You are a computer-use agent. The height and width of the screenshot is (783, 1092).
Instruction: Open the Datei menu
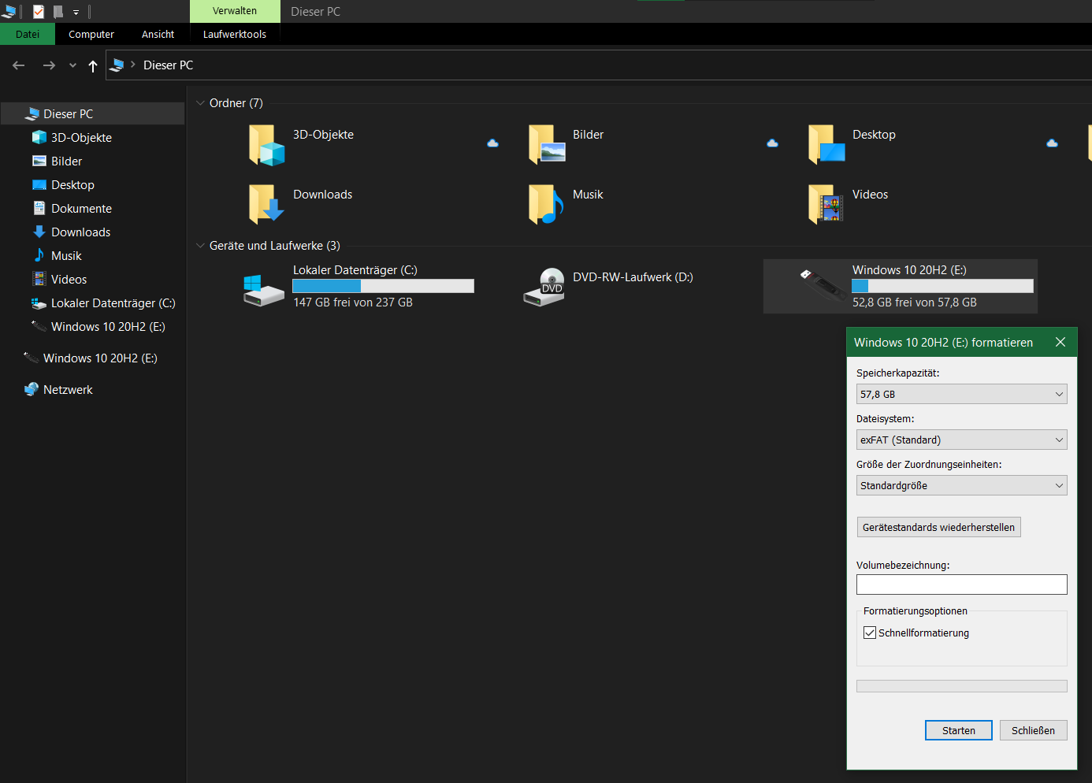tap(28, 34)
